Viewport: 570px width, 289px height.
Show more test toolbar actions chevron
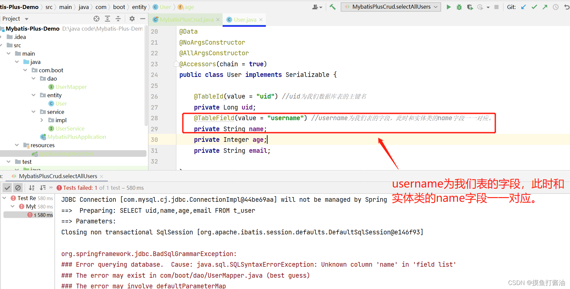coord(51,187)
